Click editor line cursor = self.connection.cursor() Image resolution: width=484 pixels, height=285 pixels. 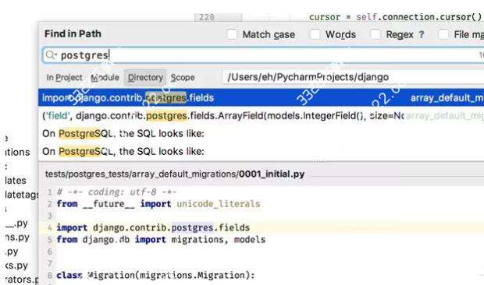(x=396, y=16)
